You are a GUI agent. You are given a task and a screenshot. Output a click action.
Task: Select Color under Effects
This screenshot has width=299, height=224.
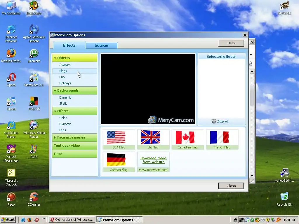click(74, 118)
